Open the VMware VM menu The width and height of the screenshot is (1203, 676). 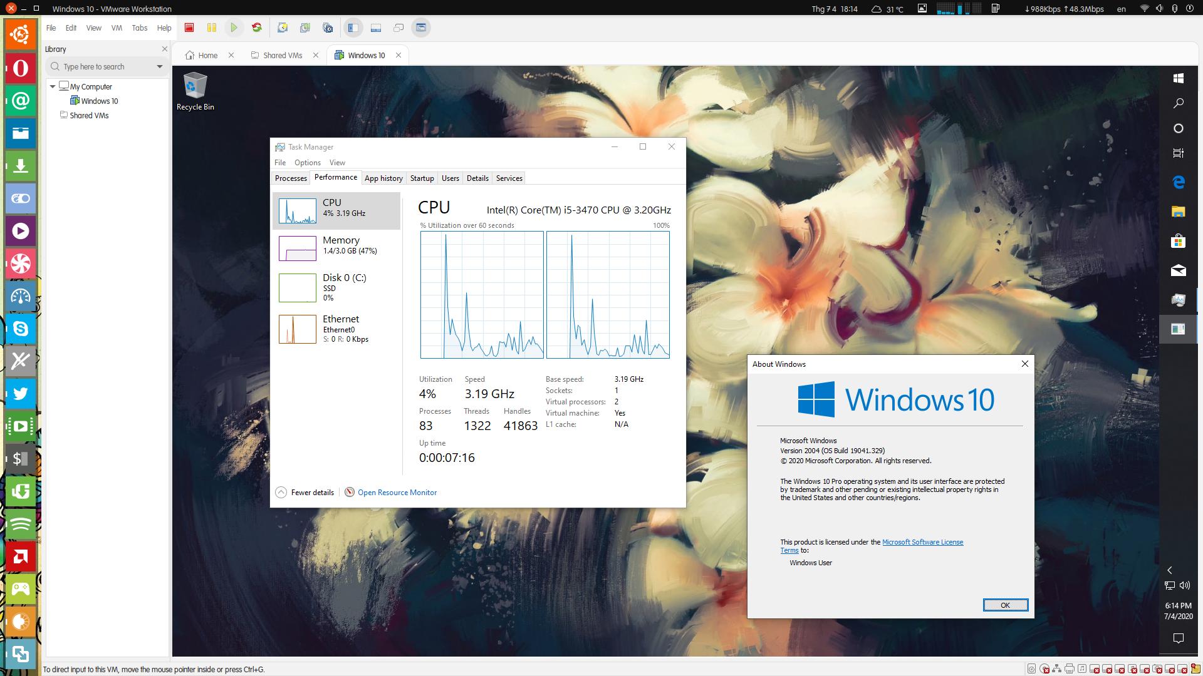click(117, 28)
